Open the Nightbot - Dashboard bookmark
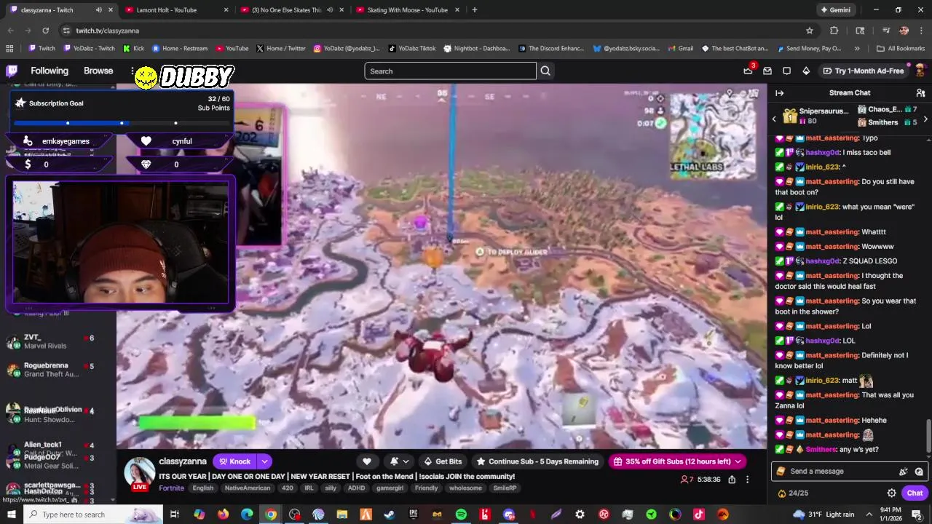The image size is (932, 524). (476, 48)
